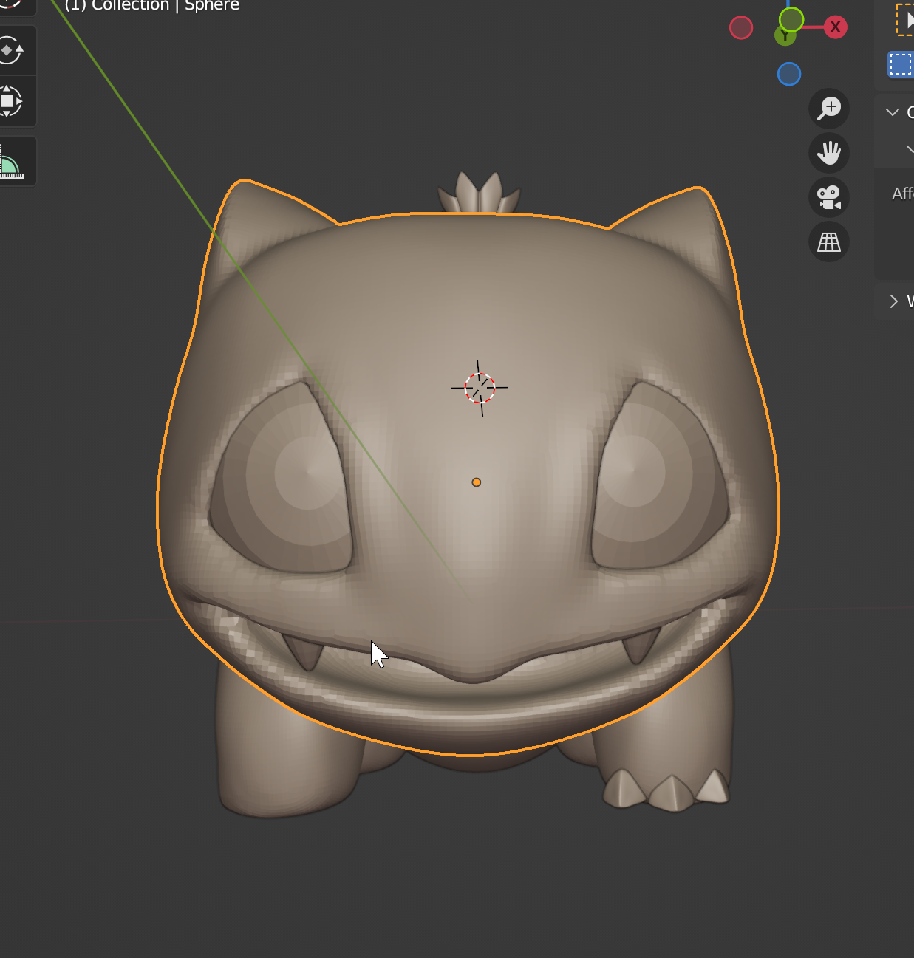Toggle perspective/orthographic with grid icon
The height and width of the screenshot is (958, 914).
point(829,242)
